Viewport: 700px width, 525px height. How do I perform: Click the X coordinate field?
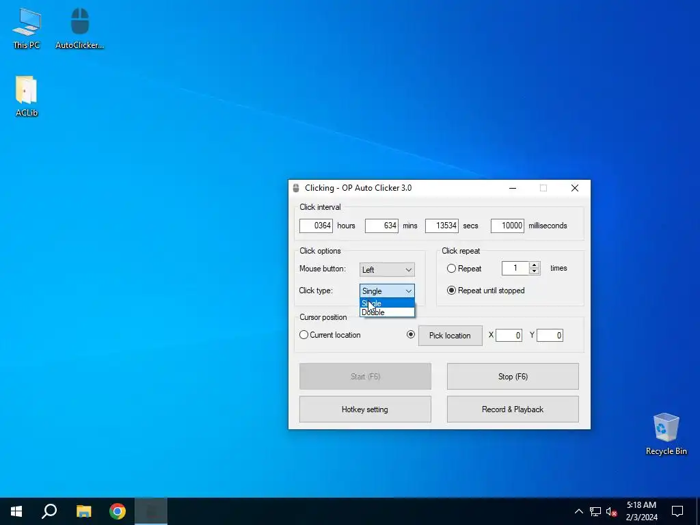tap(509, 335)
